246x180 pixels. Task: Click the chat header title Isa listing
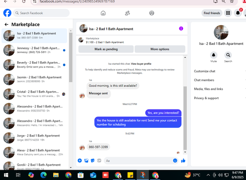point(111,29)
